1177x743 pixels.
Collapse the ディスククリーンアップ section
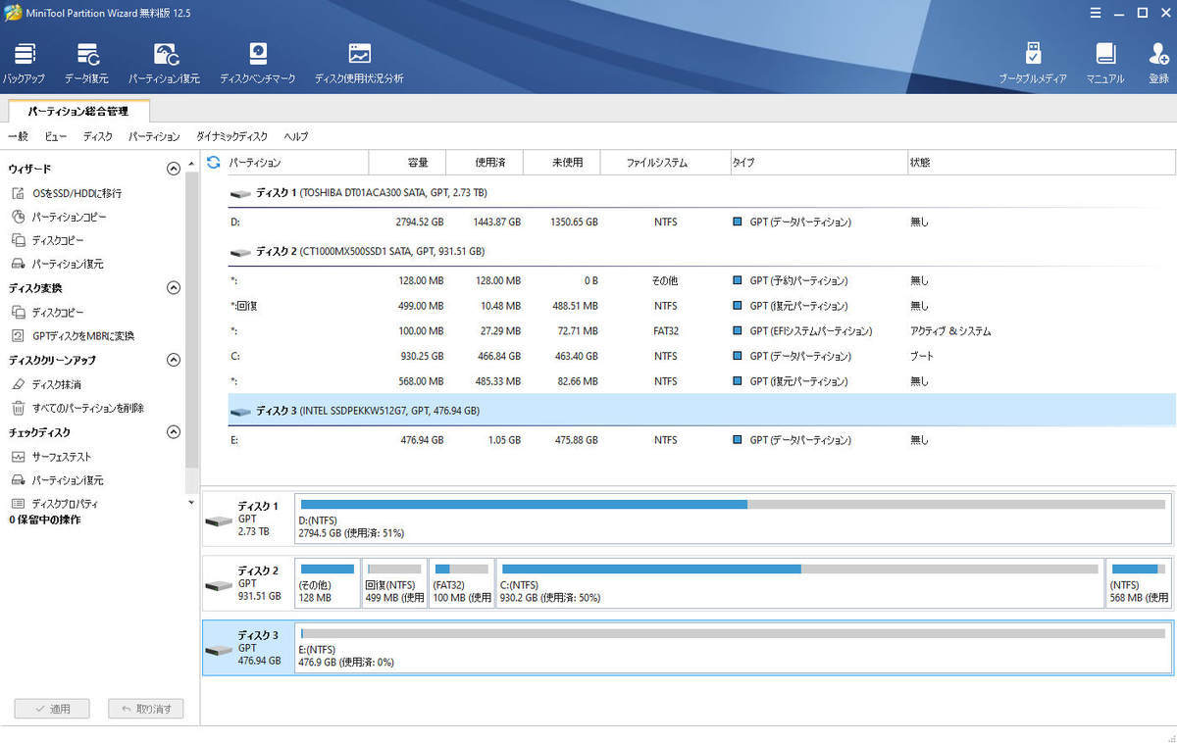point(174,360)
